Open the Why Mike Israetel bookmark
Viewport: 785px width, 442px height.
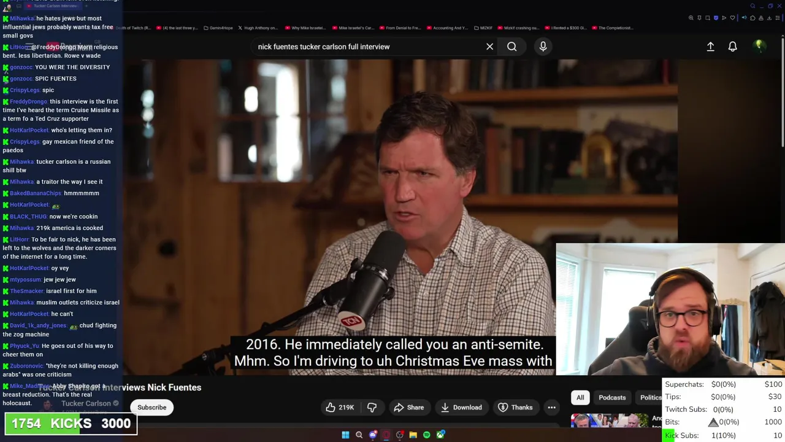(305, 28)
